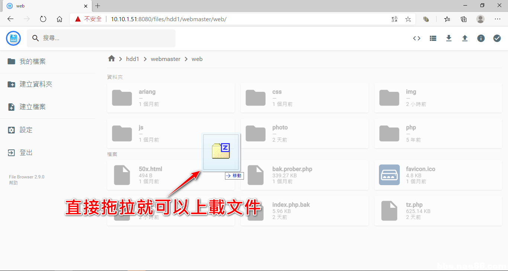The image size is (508, 271).
Task: Go to the hdd1 breadcrumb link
Action: [x=132, y=59]
